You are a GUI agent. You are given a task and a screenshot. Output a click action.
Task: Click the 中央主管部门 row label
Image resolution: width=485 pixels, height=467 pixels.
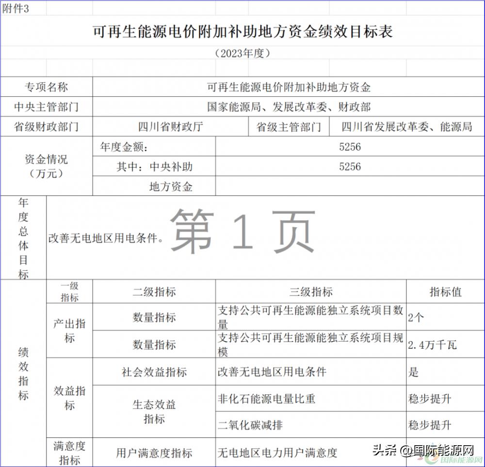[x=46, y=107]
